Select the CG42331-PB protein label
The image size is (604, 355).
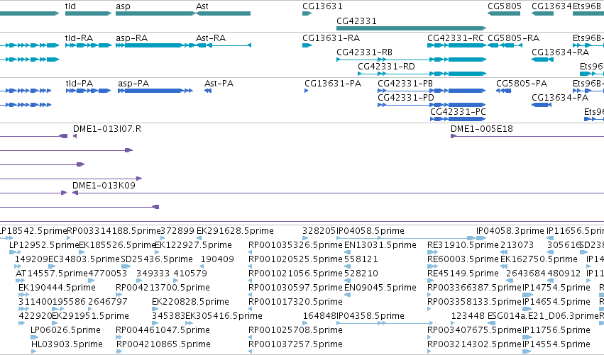405,84
